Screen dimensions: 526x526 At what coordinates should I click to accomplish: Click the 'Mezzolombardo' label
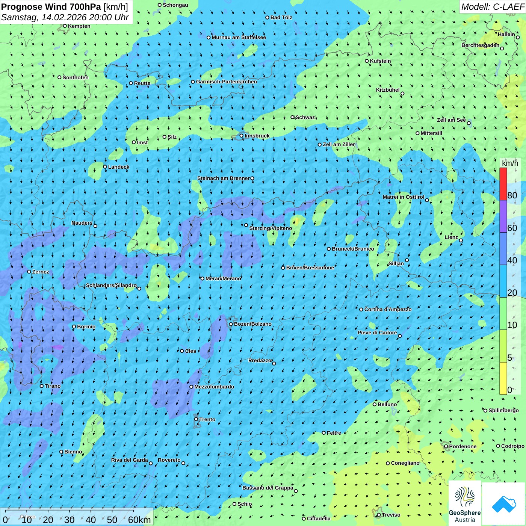point(214,387)
